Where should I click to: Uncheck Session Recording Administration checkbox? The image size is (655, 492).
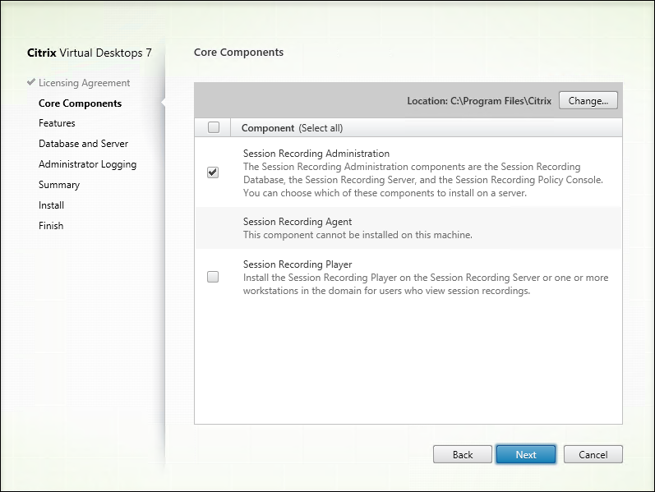tap(214, 172)
